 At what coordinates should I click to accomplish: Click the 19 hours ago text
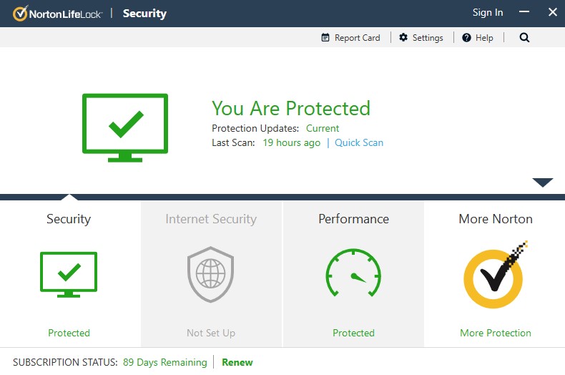(292, 143)
